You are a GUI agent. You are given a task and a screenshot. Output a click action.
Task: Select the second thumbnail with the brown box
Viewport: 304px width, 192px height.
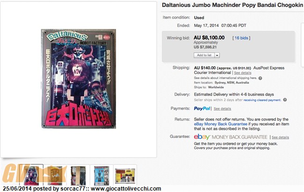[x=55, y=176]
